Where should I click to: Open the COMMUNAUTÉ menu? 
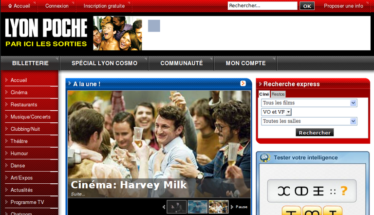(182, 63)
